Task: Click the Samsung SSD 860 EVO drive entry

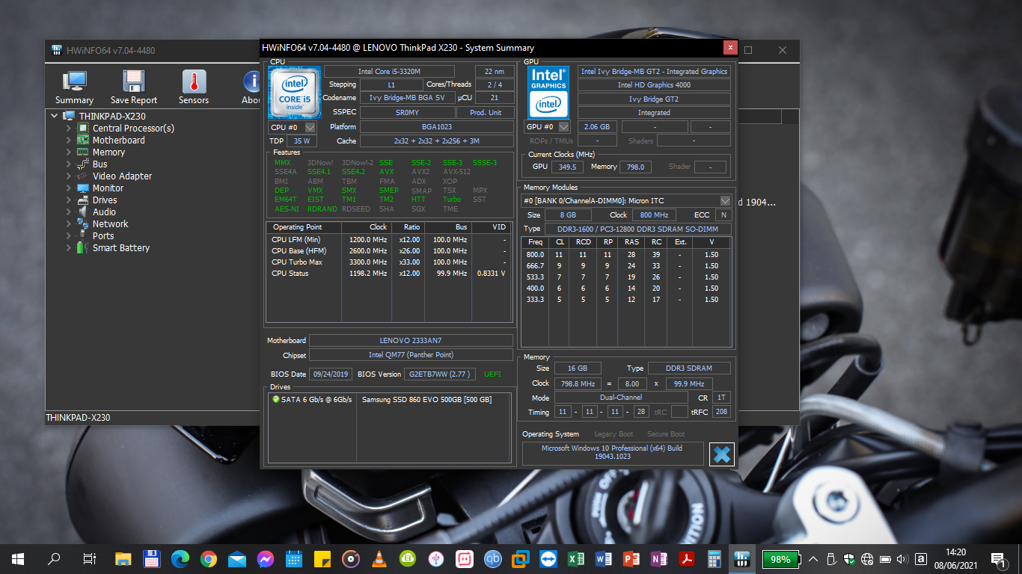Action: coord(426,400)
